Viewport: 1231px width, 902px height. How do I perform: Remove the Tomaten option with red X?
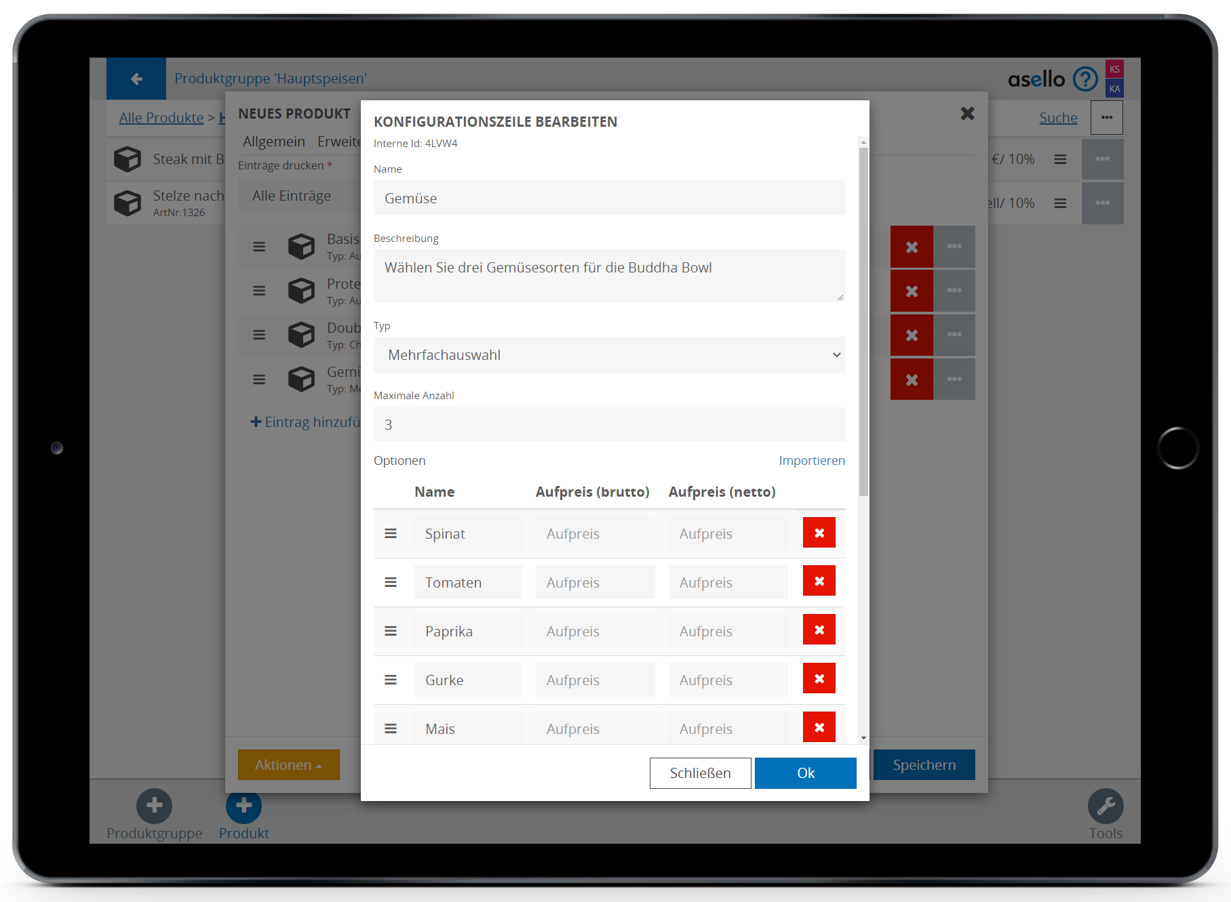click(x=819, y=581)
